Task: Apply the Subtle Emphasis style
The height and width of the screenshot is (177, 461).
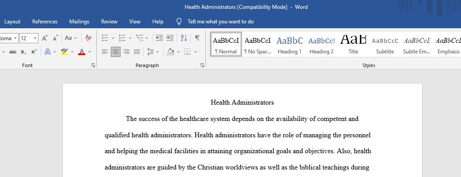Action: 416,44
